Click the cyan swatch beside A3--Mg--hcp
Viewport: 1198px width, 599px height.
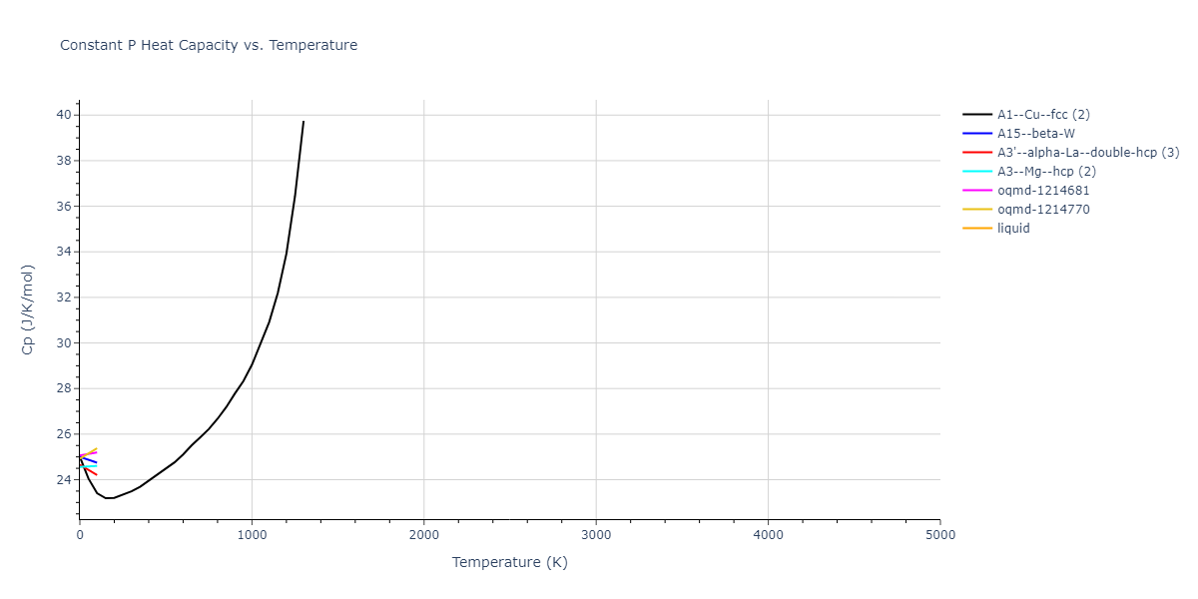click(977, 172)
